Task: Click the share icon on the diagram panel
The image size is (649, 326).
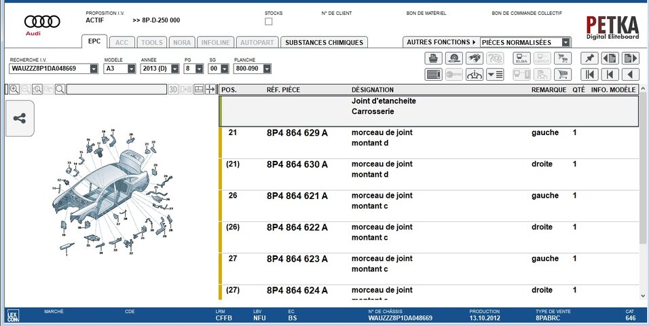Action: click(x=20, y=118)
